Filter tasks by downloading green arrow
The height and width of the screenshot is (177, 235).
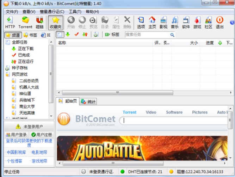click(x=68, y=35)
